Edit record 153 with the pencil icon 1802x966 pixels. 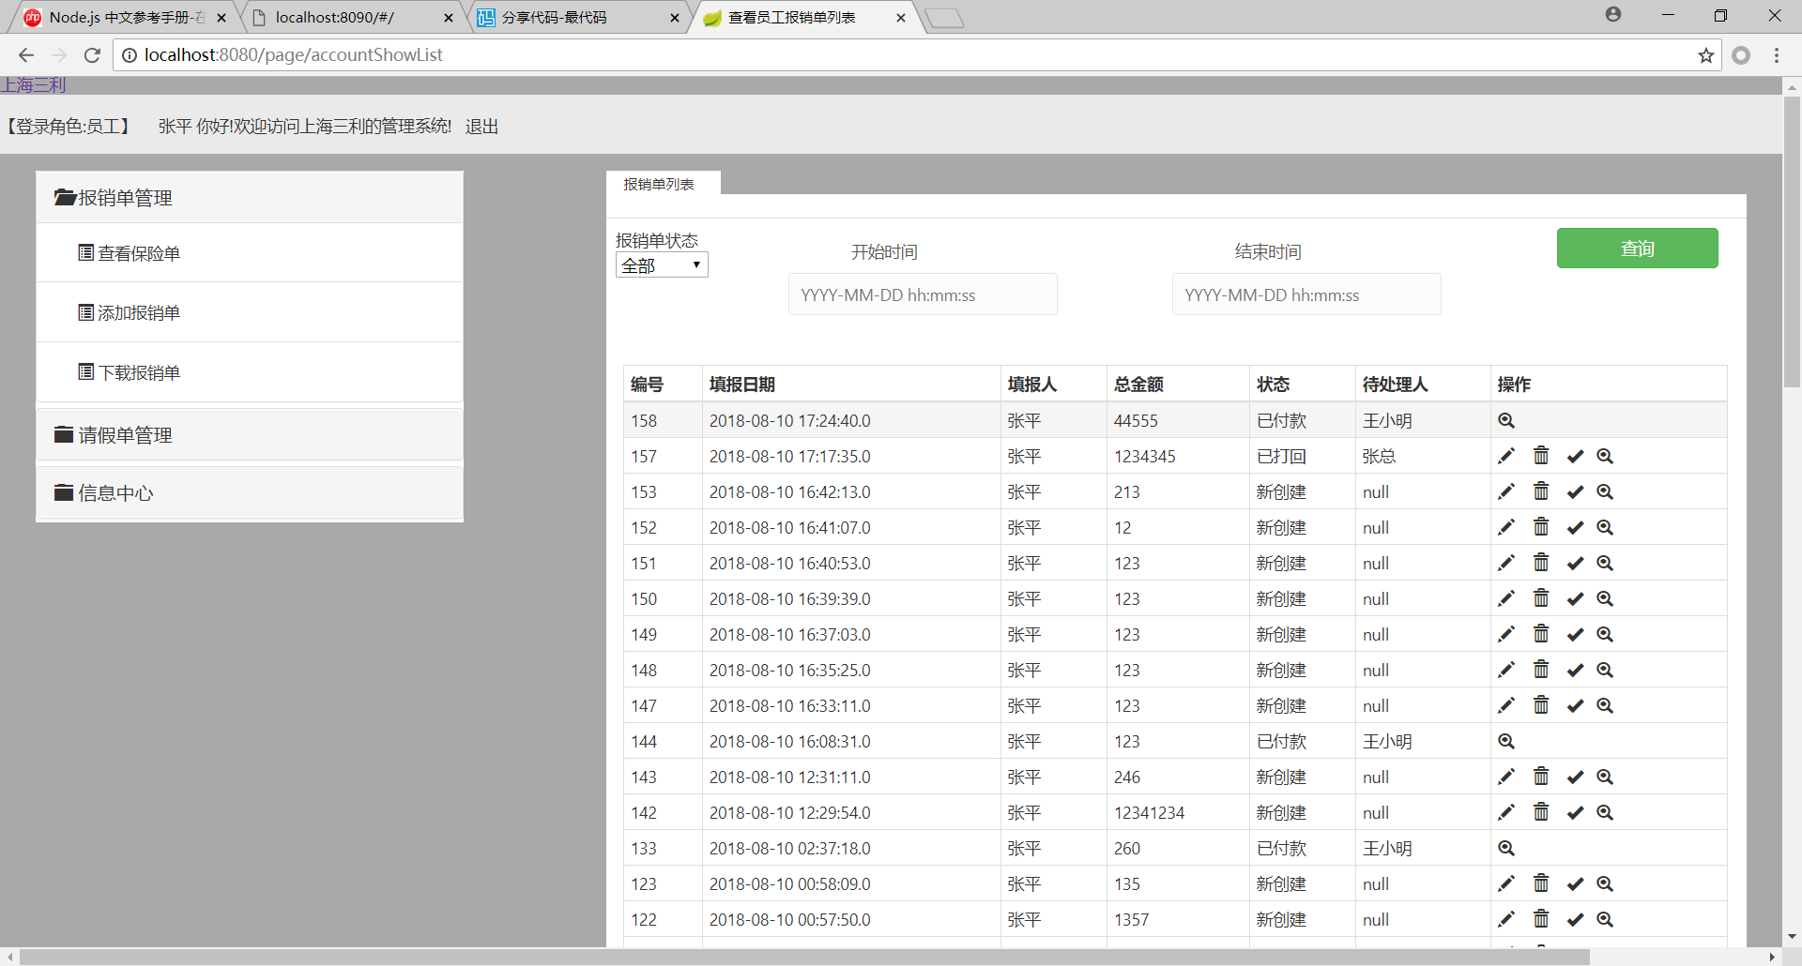tap(1506, 492)
